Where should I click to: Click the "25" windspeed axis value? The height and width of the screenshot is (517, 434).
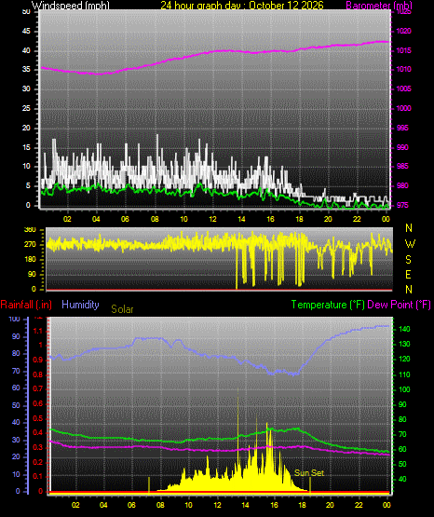(26, 108)
